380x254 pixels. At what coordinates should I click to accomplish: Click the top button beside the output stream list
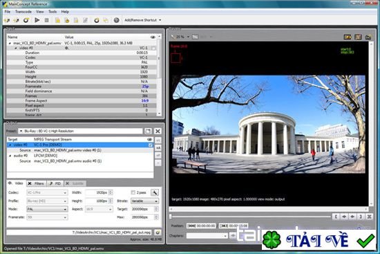click(x=158, y=140)
